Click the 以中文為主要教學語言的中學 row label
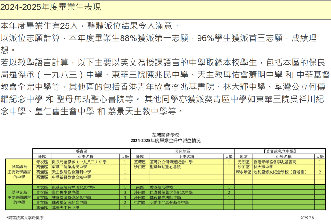Image resolution: width=331 pixels, height=224 pixels. tap(19, 198)
